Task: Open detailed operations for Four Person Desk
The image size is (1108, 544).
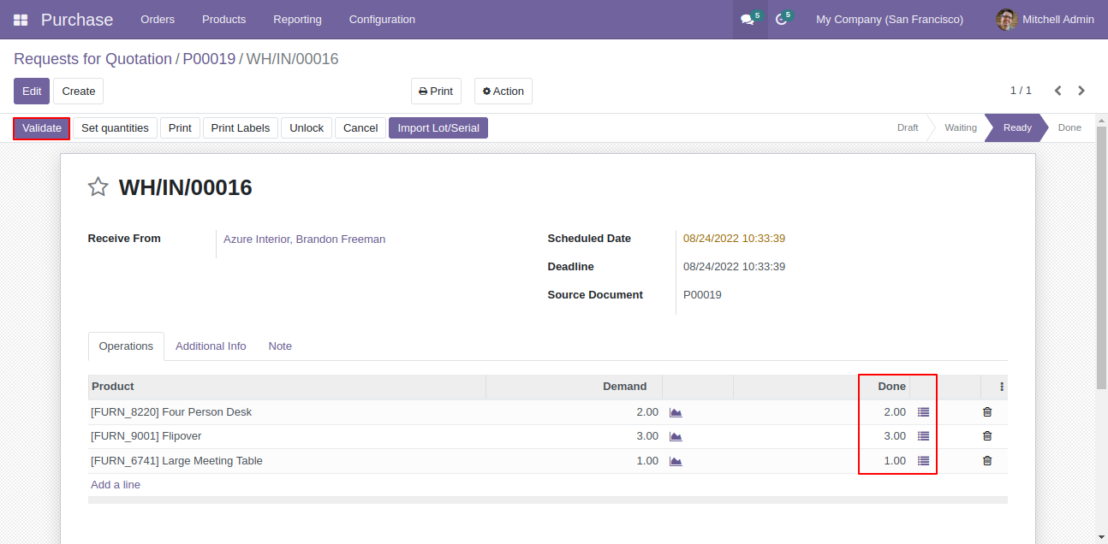Action: [x=923, y=412]
